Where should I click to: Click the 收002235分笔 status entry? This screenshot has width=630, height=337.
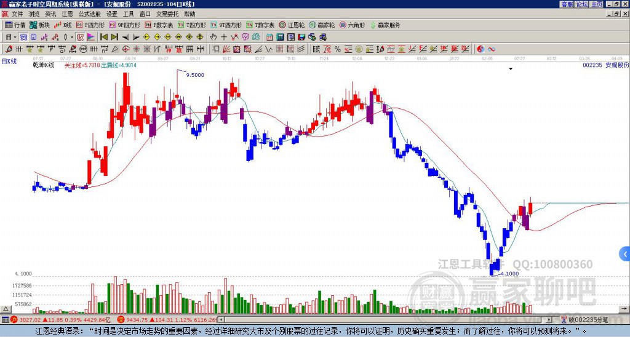(584, 320)
